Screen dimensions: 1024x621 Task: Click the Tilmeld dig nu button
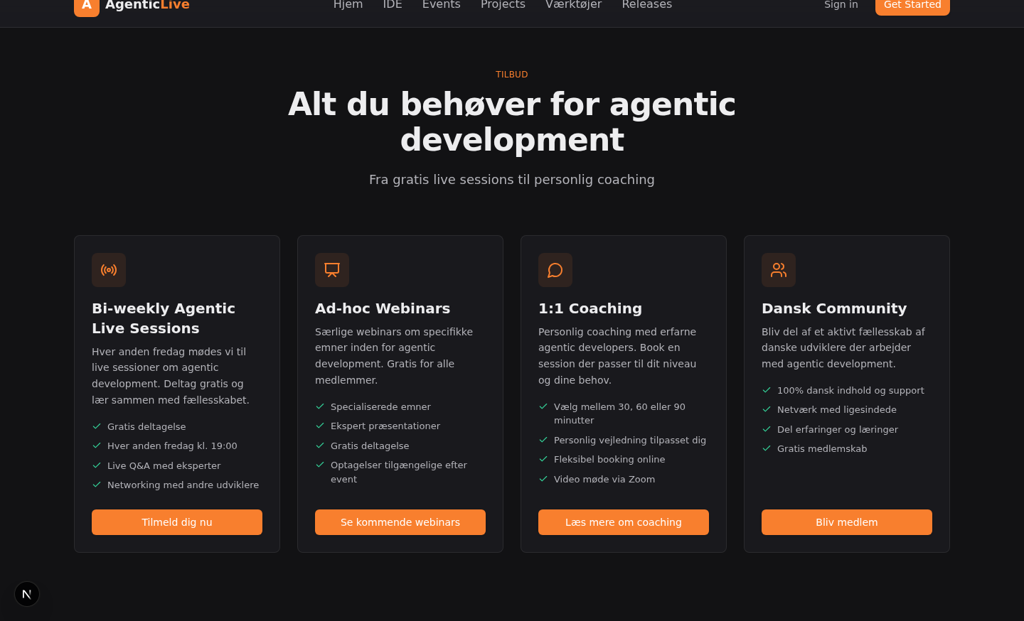(x=177, y=522)
